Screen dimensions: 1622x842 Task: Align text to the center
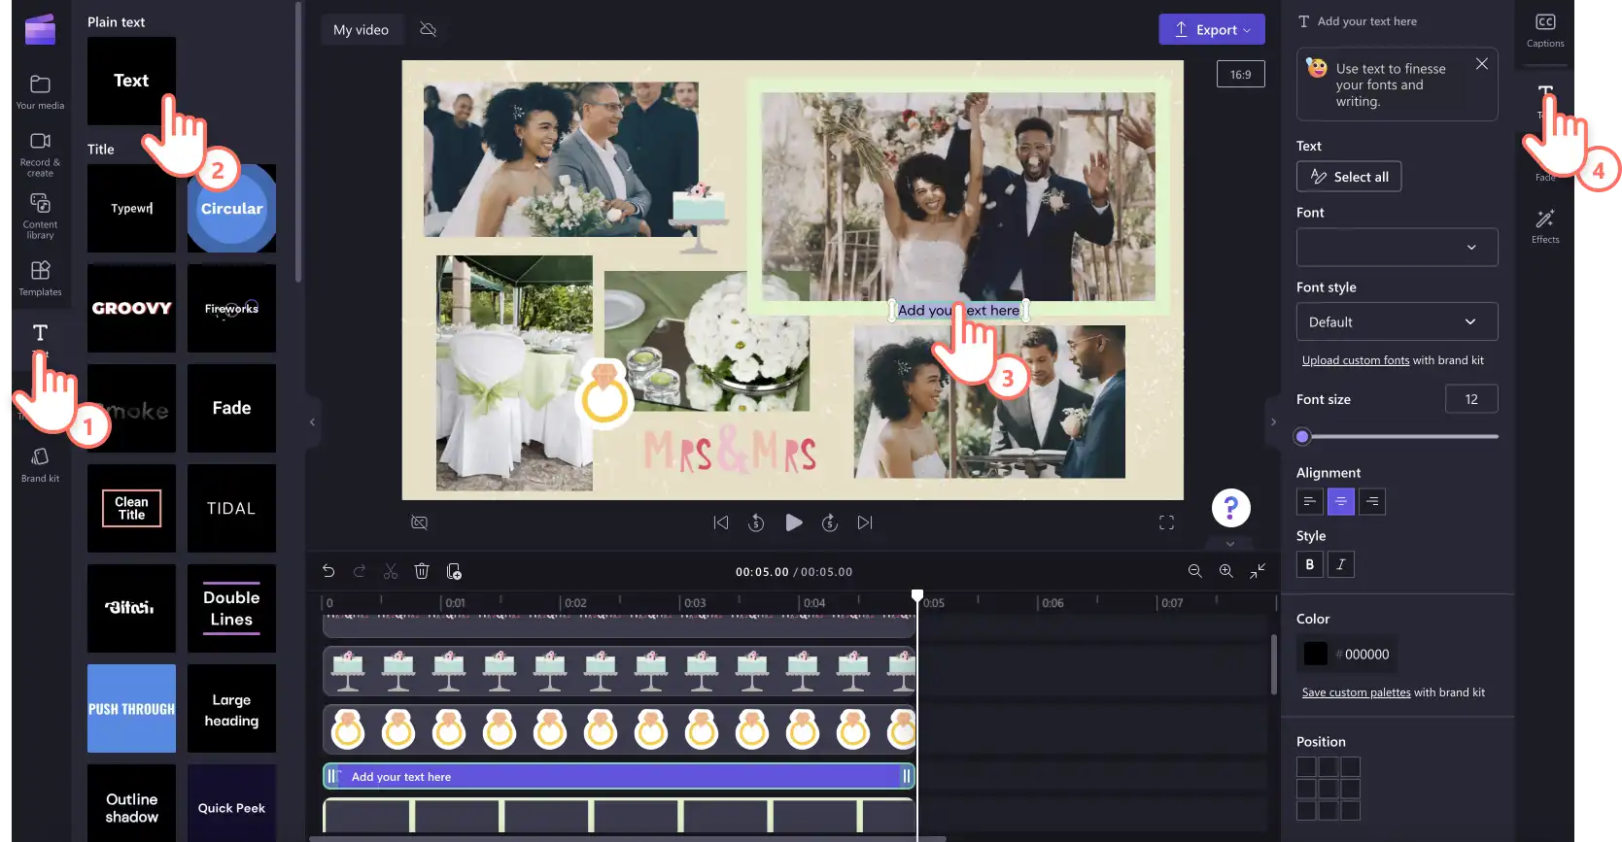click(1340, 501)
